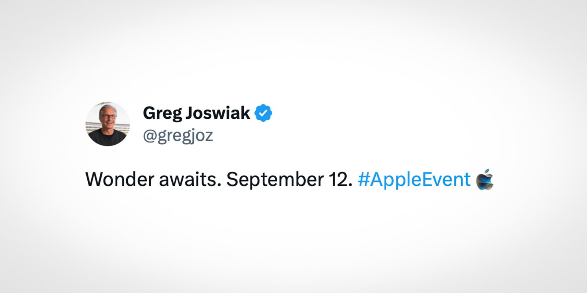Click the "#" symbol of the hashtag
This screenshot has width=587, height=293.
[363, 180]
